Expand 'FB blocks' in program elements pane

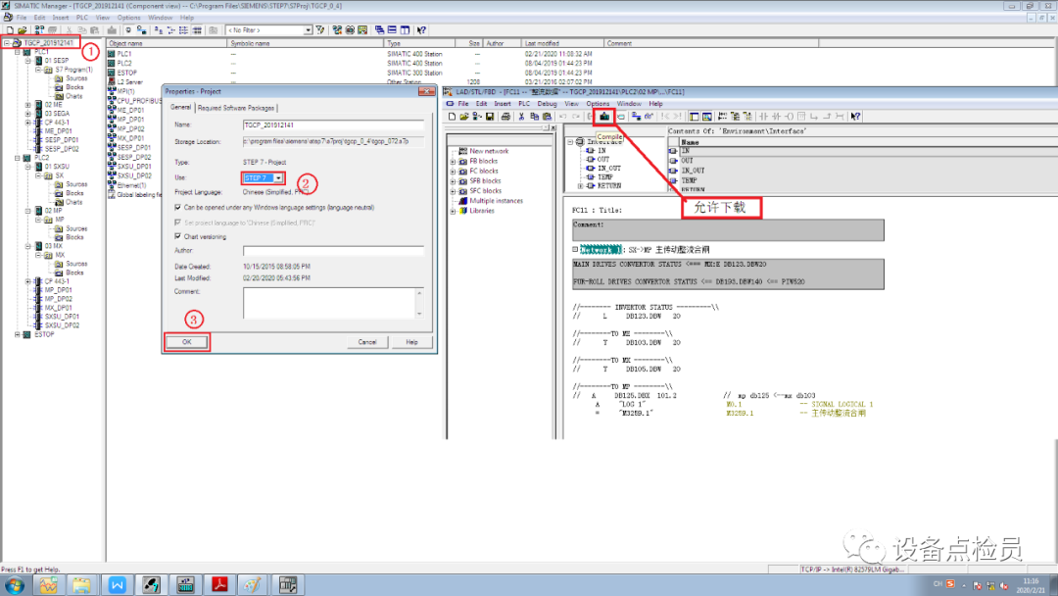click(x=453, y=162)
